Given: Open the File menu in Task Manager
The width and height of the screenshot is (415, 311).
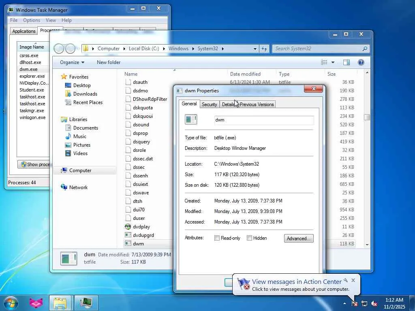Looking at the screenshot, I should (14, 20).
